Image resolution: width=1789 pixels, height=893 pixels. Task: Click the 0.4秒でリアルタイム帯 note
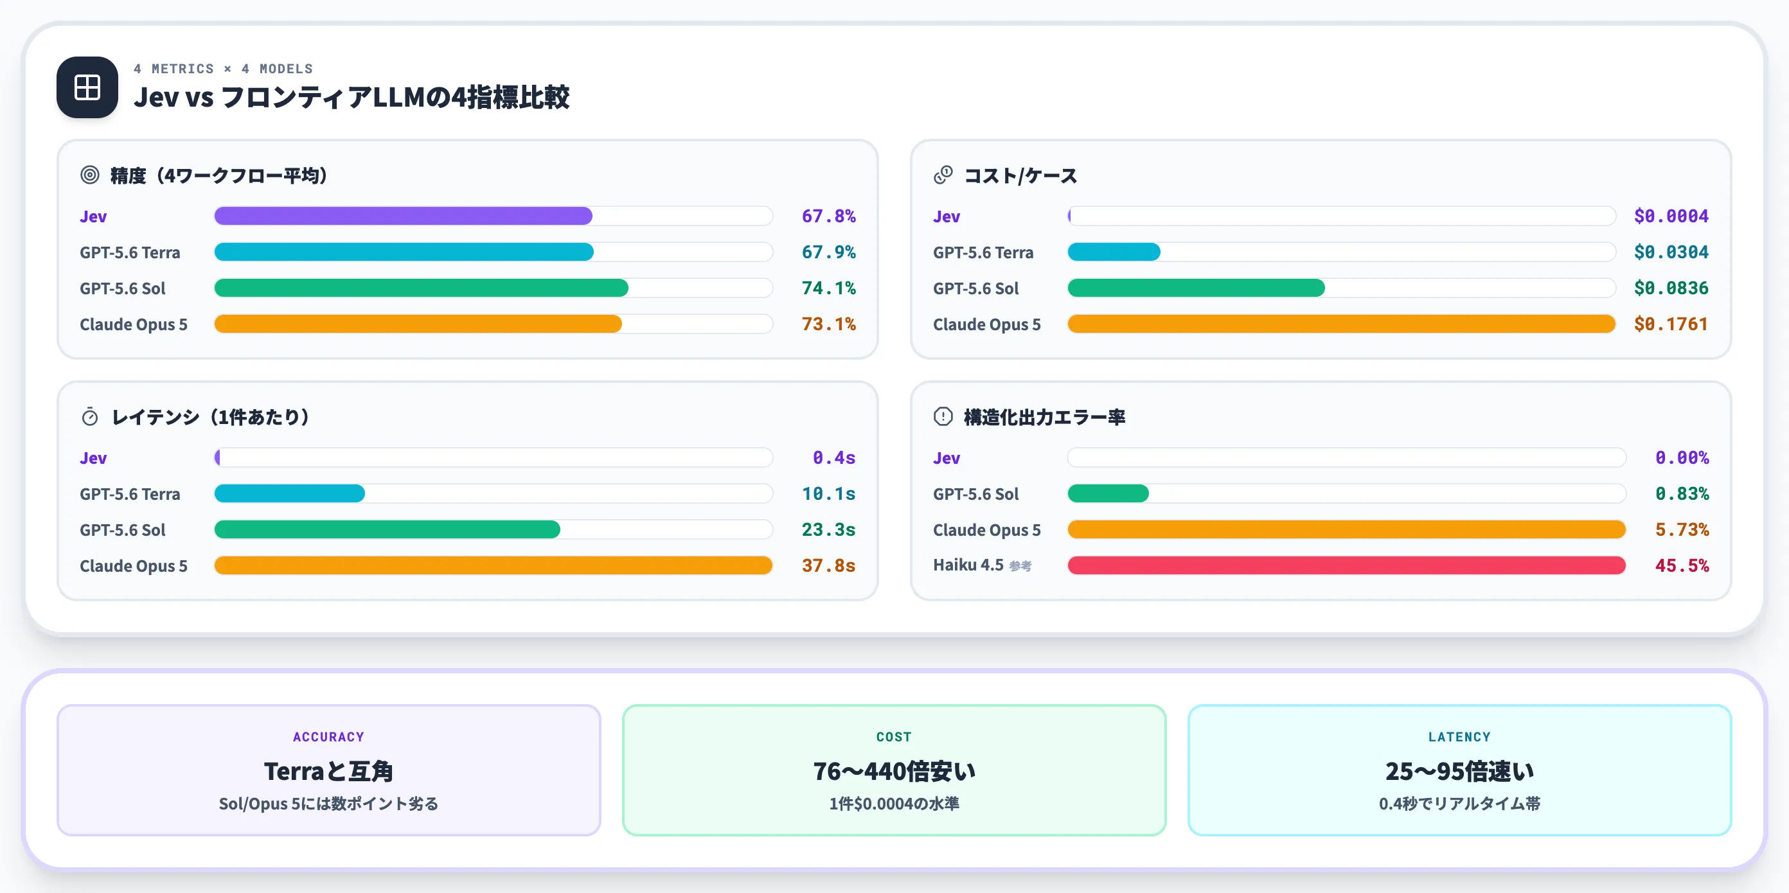pyautogui.click(x=1459, y=804)
